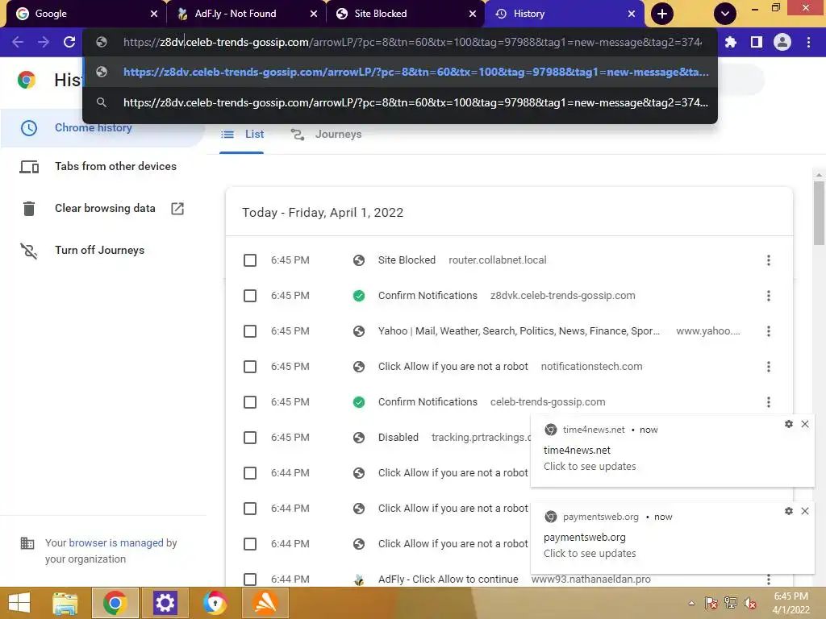Close the AdF.ly - Not Found tab
The image size is (826, 619).
click(x=314, y=14)
